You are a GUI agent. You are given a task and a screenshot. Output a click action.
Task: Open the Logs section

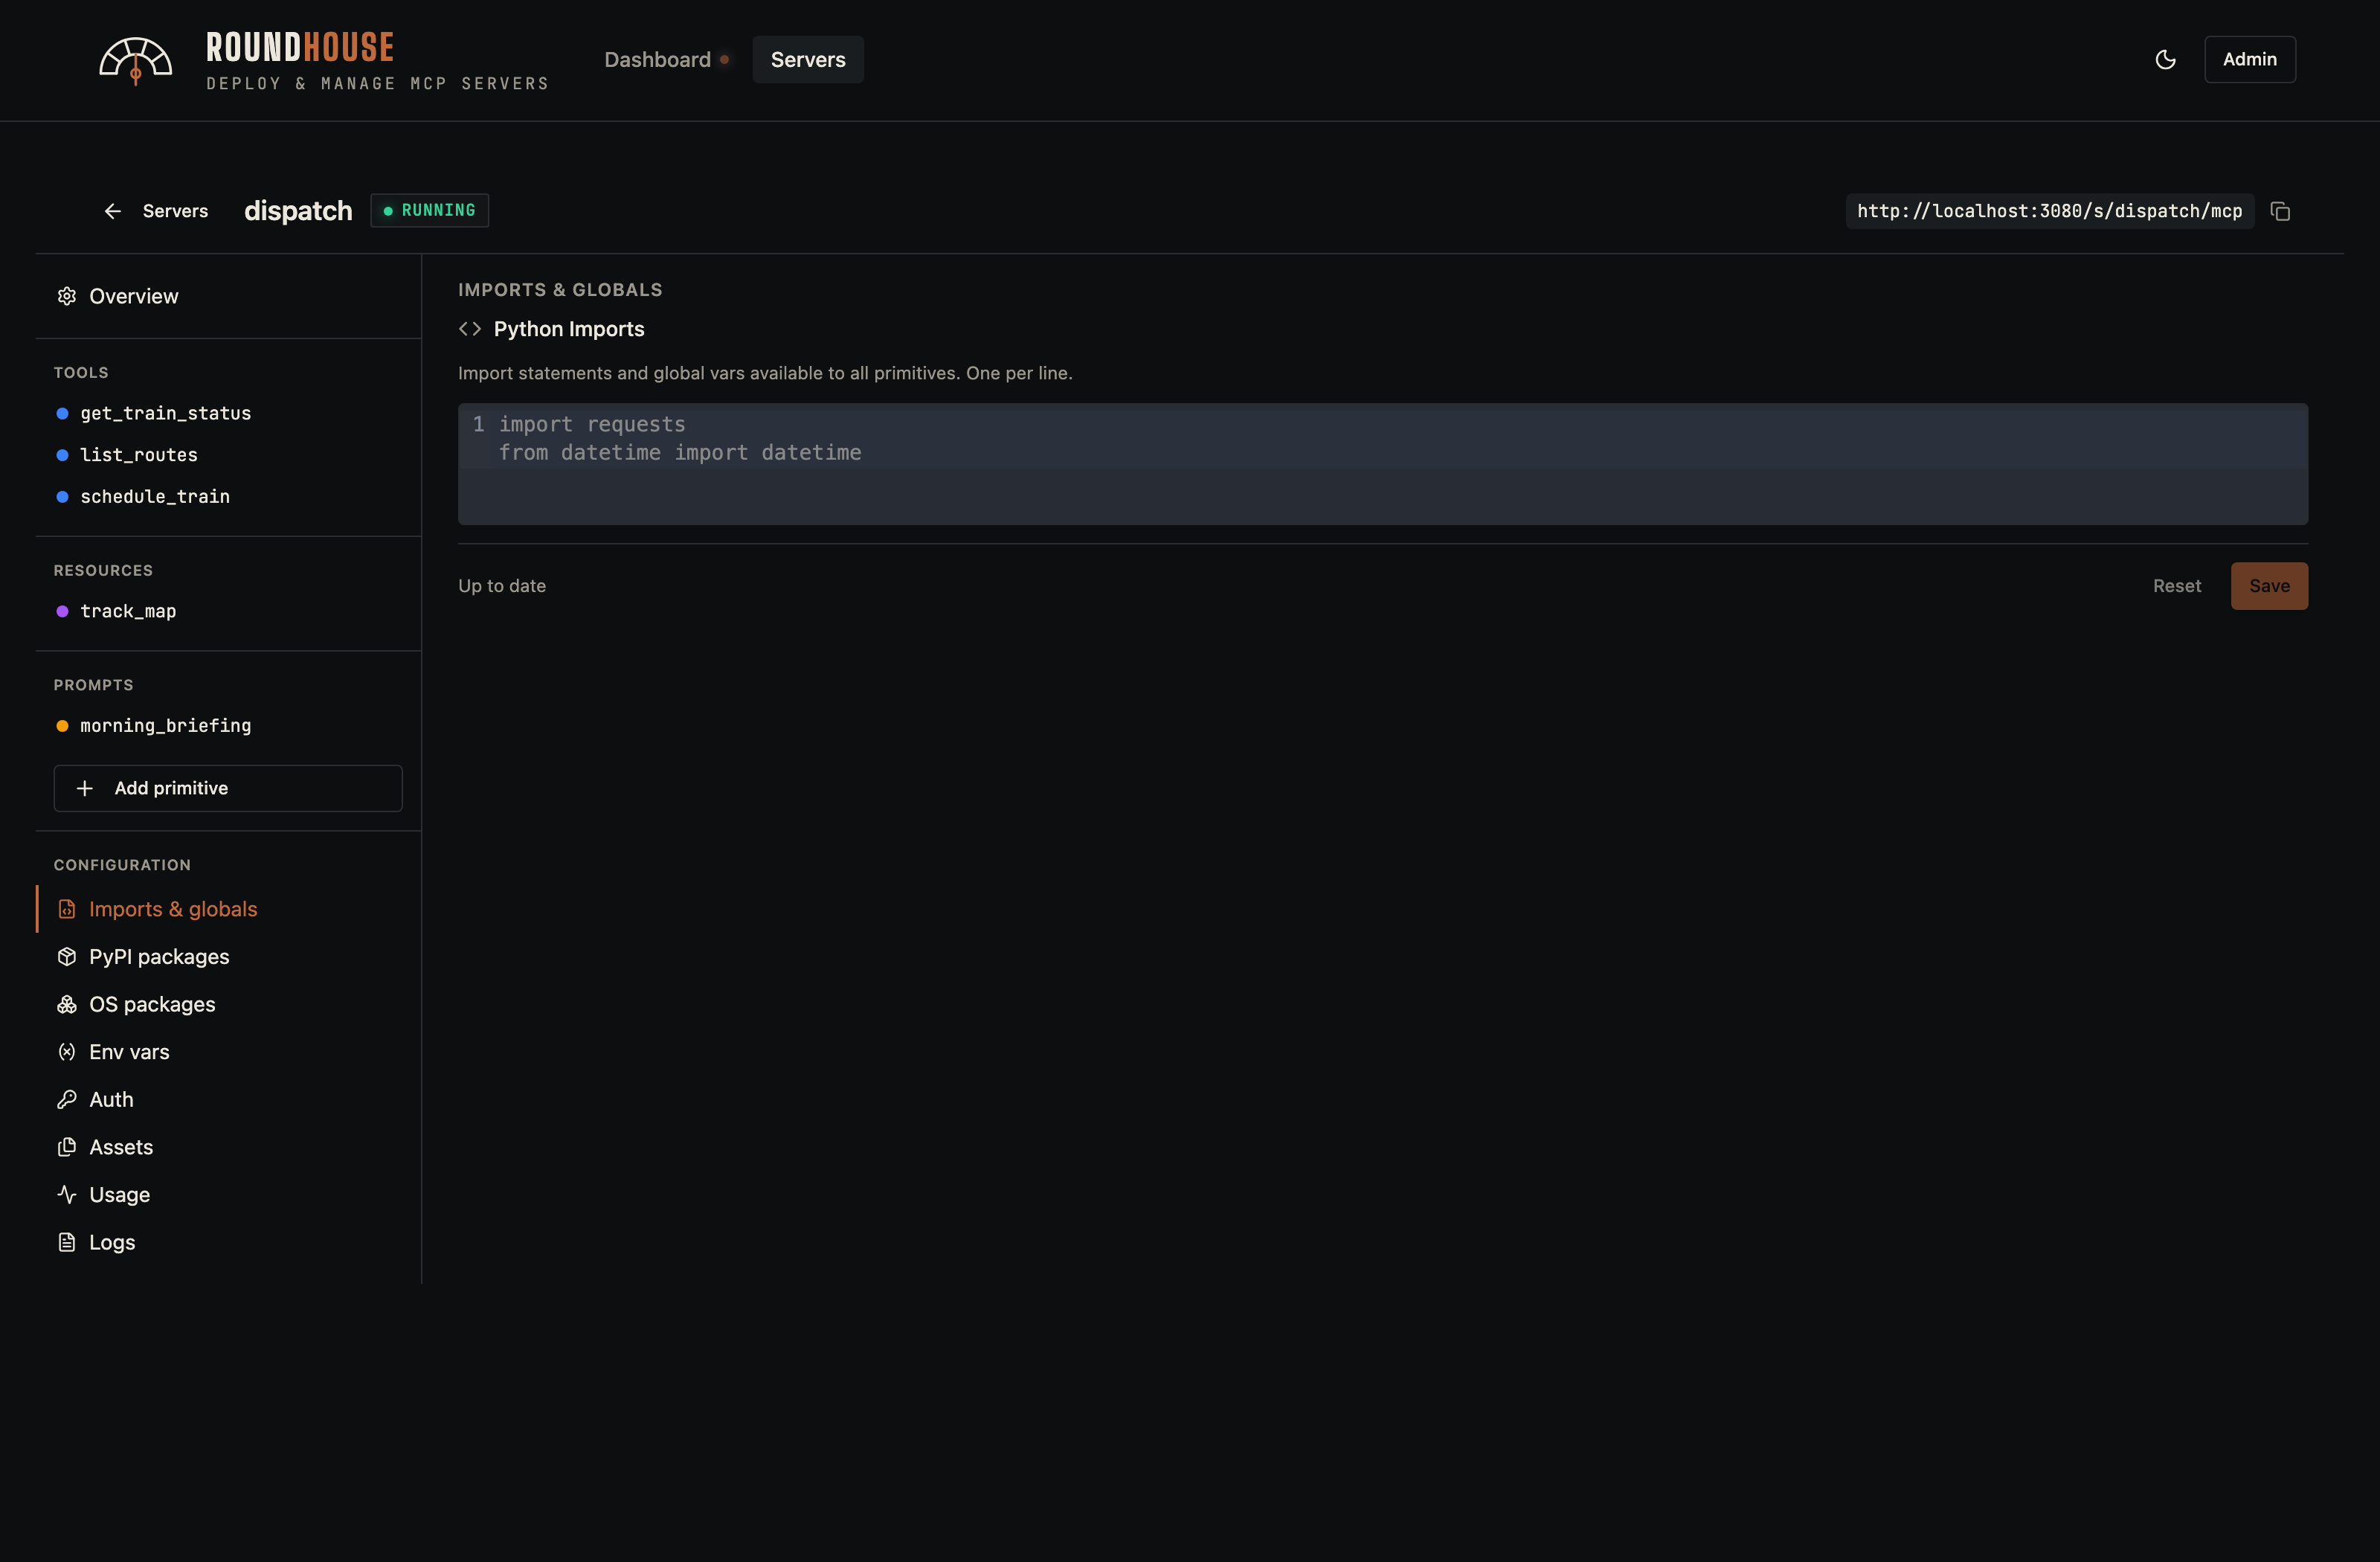[228, 1242]
